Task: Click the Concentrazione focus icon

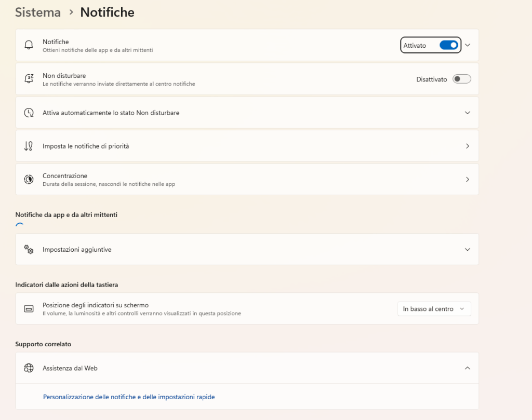Action: [x=29, y=179]
